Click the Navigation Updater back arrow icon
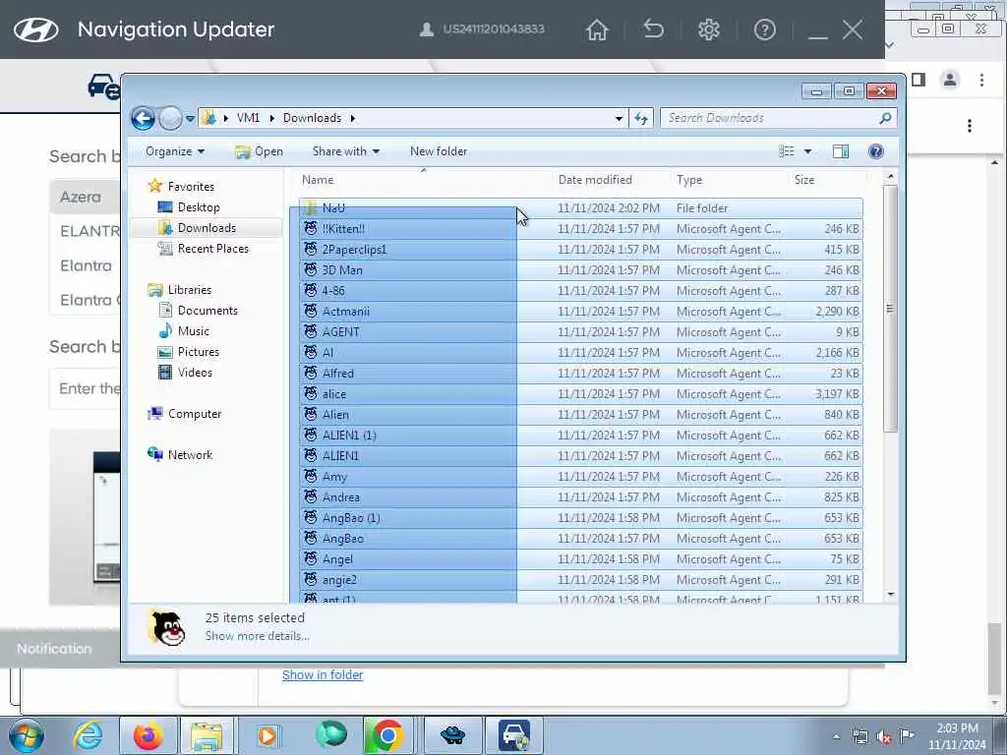Screen dimensions: 1007x755 coord(653,29)
